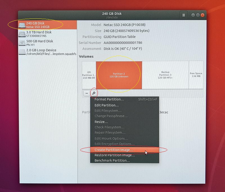
Task: Click the Volumes heading
Action: [86, 56]
